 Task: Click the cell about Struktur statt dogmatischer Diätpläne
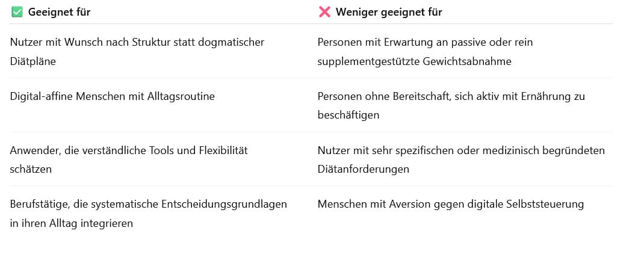[x=137, y=51]
